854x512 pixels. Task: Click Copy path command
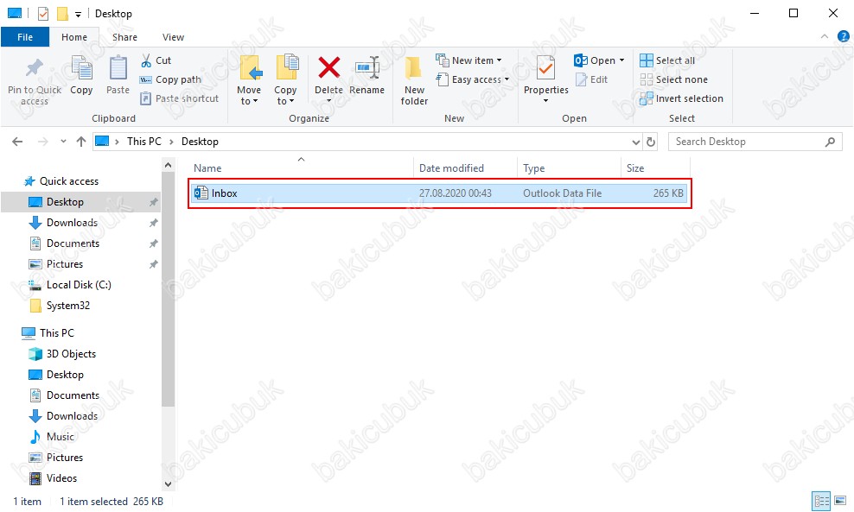coord(170,79)
